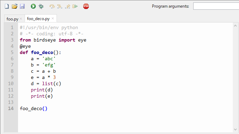Save the script with the floppy disk icon
This screenshot has height=134, width=239.
click(22, 6)
